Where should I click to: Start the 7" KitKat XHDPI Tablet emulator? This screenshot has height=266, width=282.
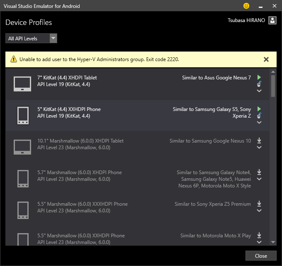(x=259, y=77)
